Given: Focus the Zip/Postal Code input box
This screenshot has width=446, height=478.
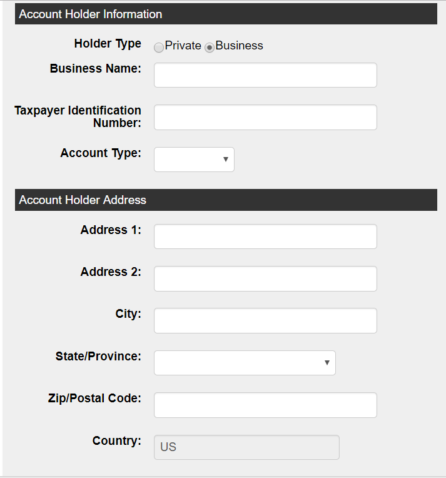Looking at the screenshot, I should 265,405.
